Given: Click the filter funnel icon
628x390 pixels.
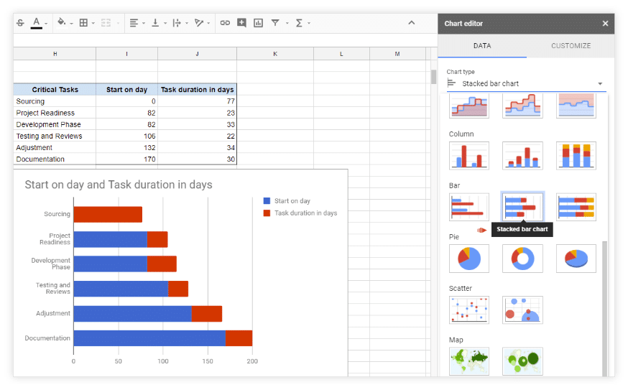Looking at the screenshot, I should tap(275, 23).
